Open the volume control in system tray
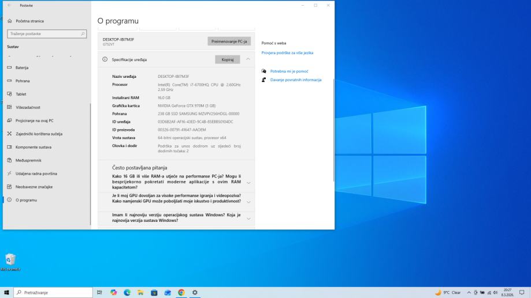This screenshot has height=298, width=531. pyautogui.click(x=495, y=293)
